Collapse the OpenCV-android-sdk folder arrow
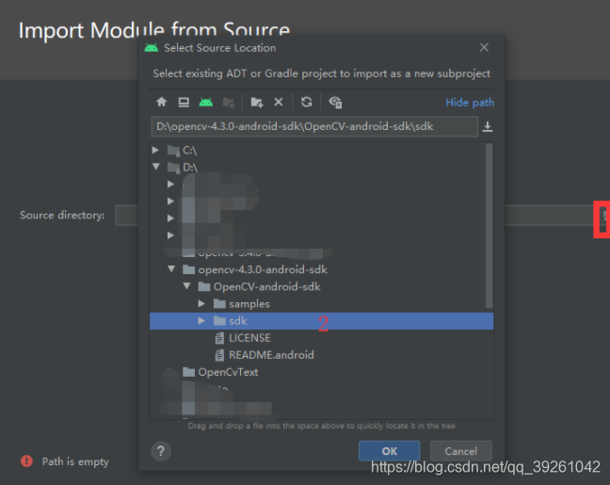This screenshot has height=485, width=610. [x=187, y=286]
